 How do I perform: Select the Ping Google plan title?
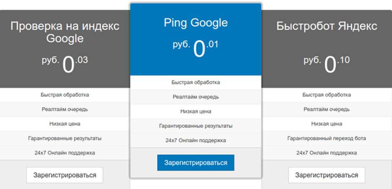[196, 23]
